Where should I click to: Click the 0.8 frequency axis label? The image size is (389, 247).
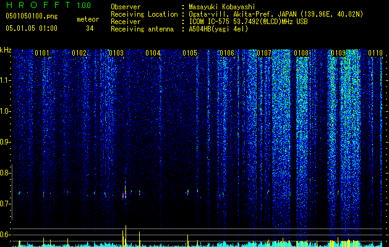click(x=6, y=173)
